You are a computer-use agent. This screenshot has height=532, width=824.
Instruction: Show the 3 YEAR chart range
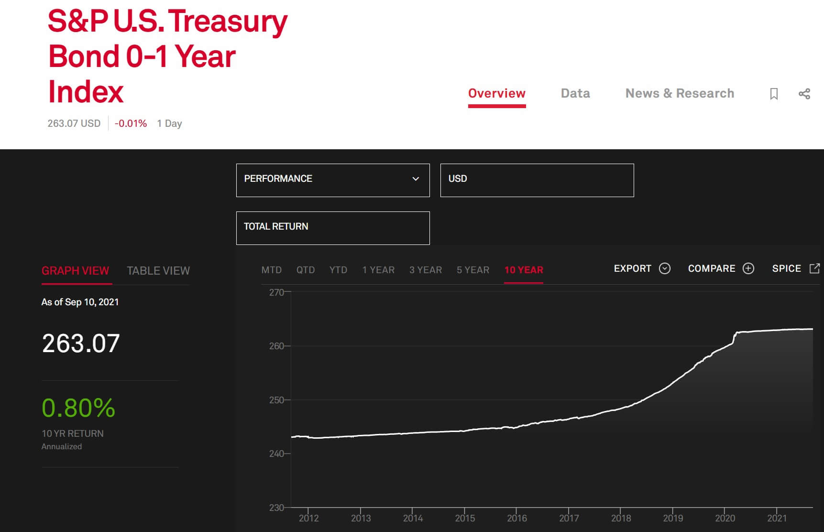point(426,270)
